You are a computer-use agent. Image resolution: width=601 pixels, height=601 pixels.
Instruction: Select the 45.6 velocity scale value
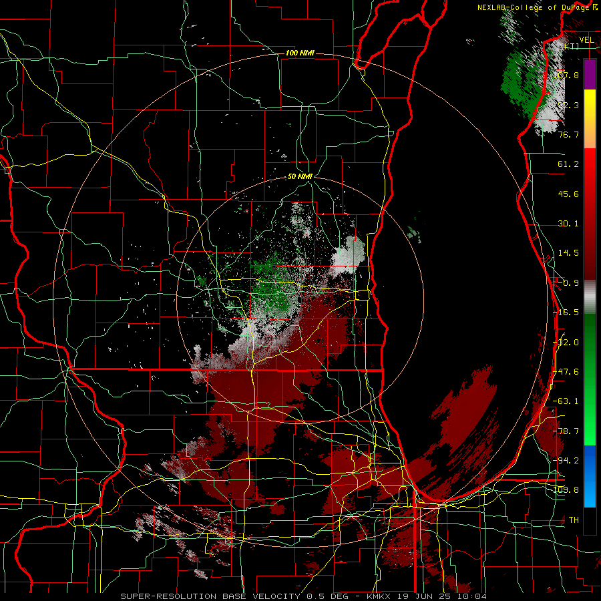coord(568,194)
